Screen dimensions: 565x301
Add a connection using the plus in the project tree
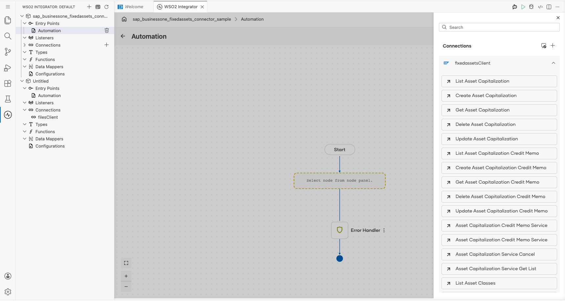106,45
